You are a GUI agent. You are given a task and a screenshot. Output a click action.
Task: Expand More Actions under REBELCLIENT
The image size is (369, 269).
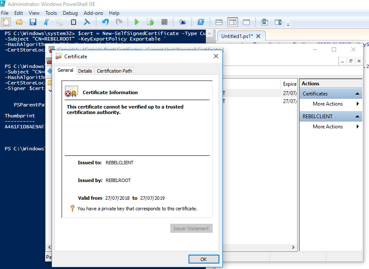click(x=331, y=127)
